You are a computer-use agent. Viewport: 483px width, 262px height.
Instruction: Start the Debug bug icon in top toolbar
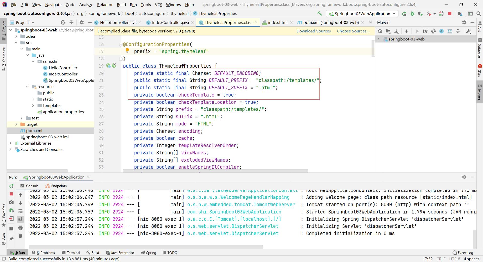coord(412,14)
